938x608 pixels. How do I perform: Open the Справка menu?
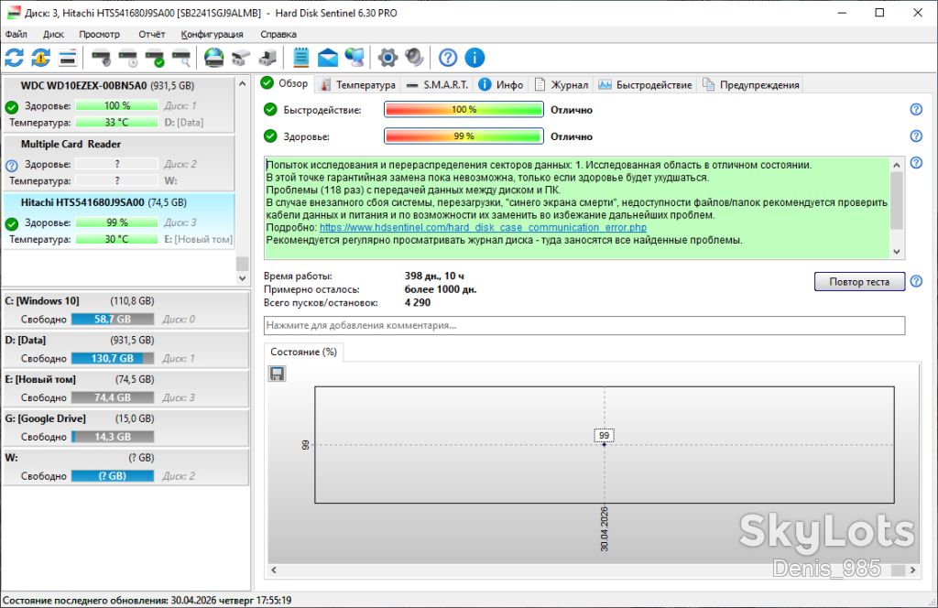tap(278, 34)
